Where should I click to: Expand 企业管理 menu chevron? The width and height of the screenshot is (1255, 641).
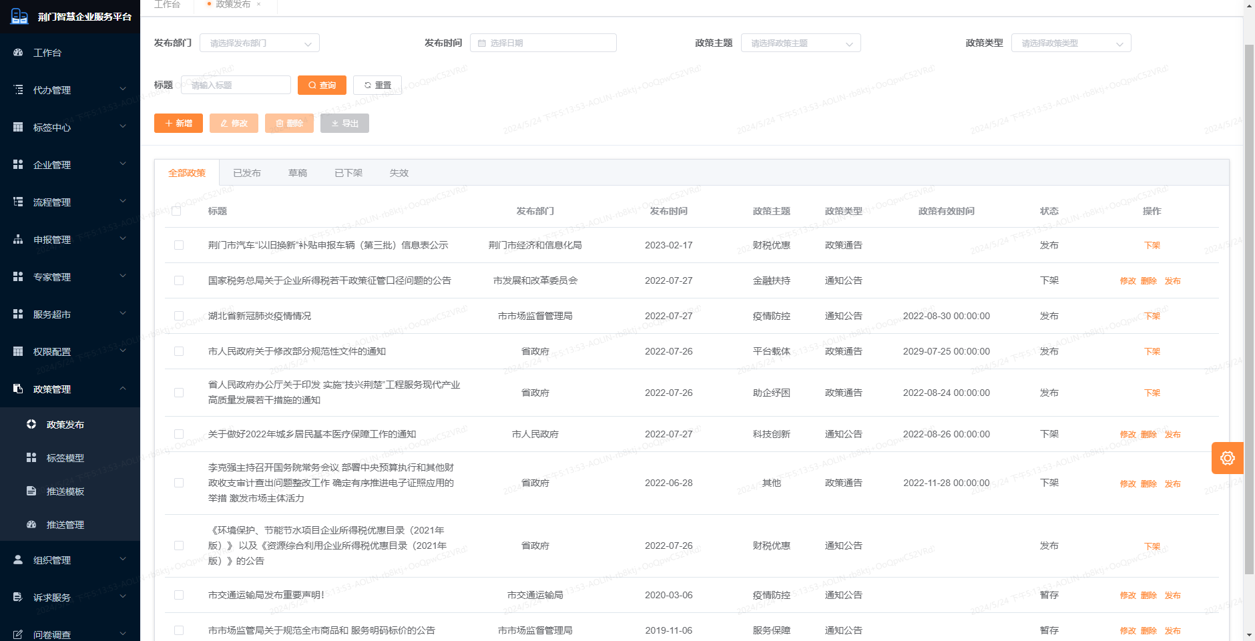click(123, 164)
